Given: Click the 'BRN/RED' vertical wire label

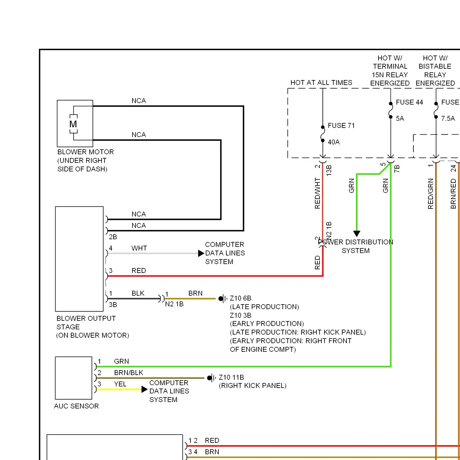Looking at the screenshot, I should click(x=453, y=194).
